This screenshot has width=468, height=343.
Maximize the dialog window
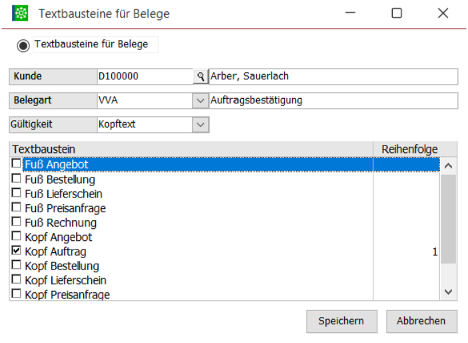(x=397, y=13)
